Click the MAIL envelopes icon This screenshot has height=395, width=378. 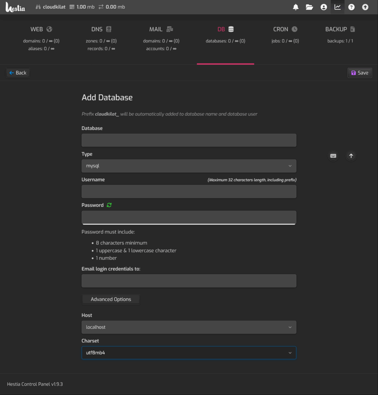pyautogui.click(x=170, y=29)
